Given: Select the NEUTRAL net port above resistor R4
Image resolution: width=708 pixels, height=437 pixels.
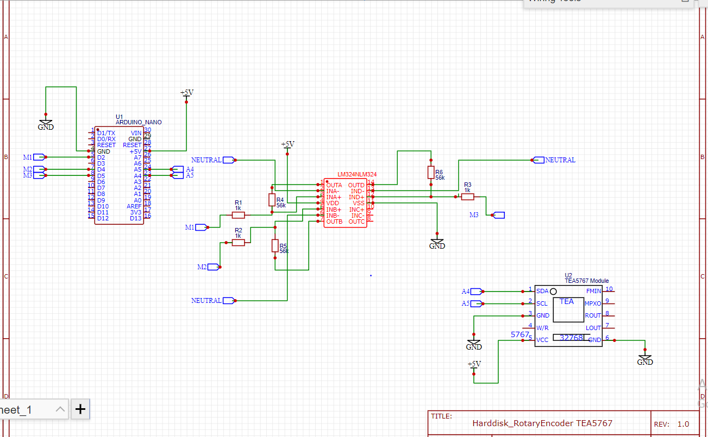Looking at the screenshot, I should 213,160.
